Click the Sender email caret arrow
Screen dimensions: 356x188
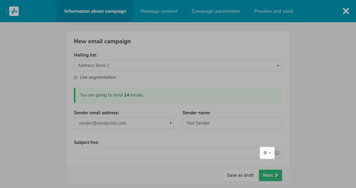171,123
